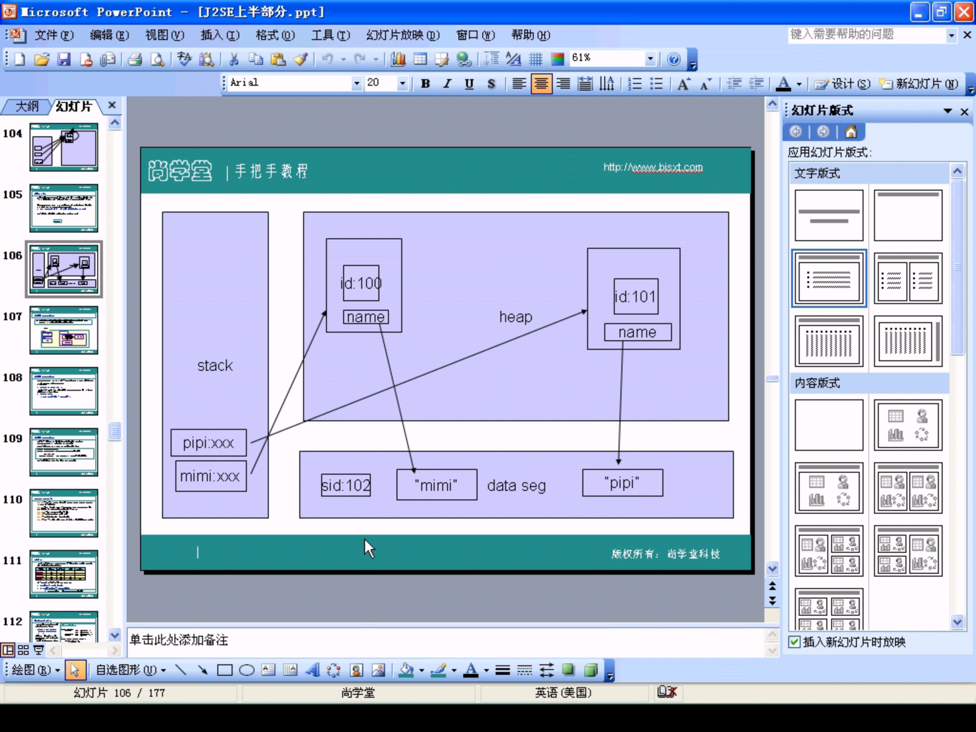976x732 pixels.
Task: Select the Oval drawing tool
Action: pos(246,670)
